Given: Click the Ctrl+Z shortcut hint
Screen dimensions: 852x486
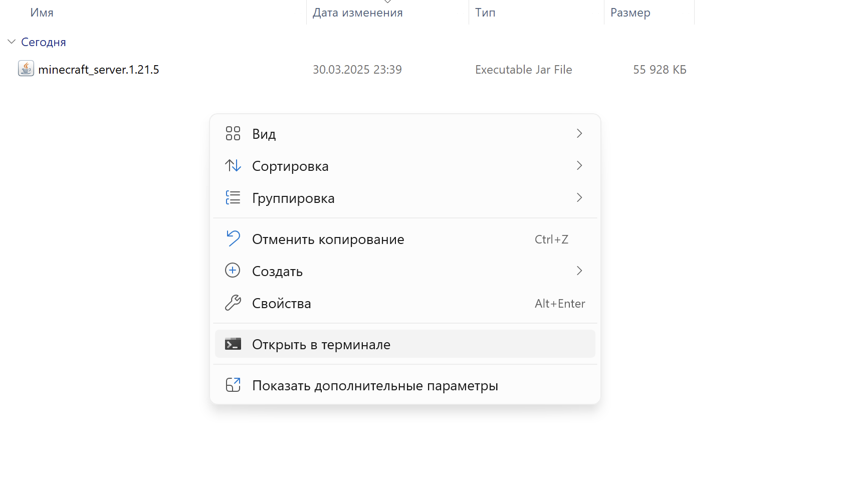Looking at the screenshot, I should [551, 239].
